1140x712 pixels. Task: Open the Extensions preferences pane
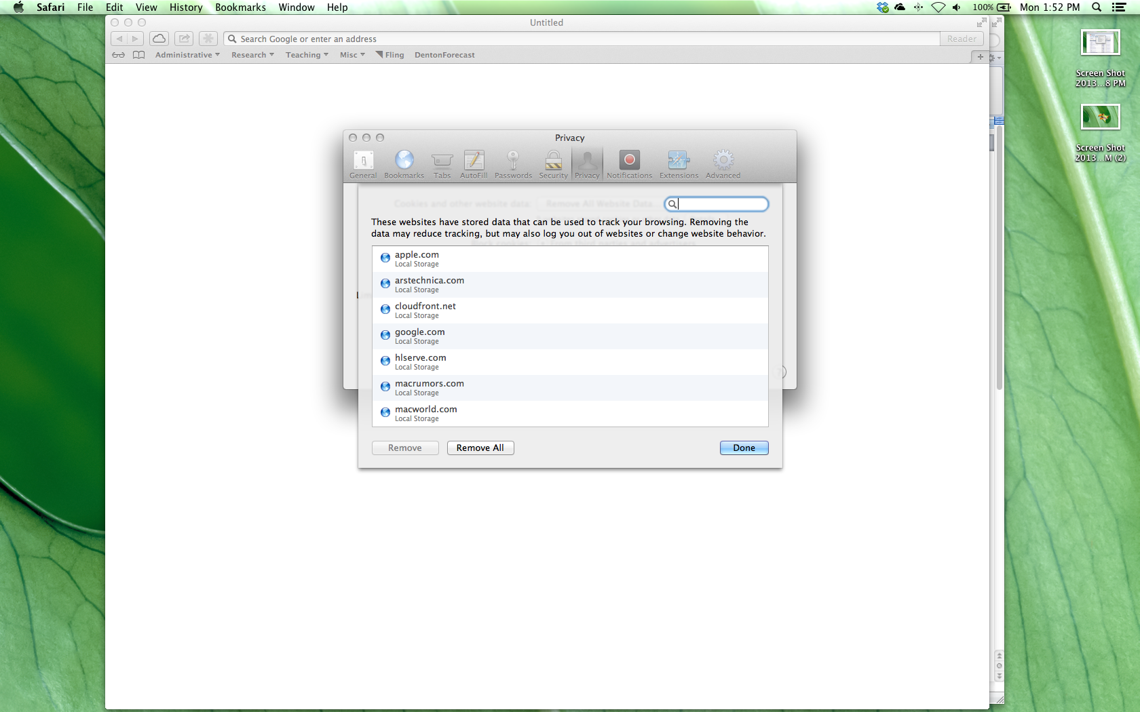[x=679, y=165]
